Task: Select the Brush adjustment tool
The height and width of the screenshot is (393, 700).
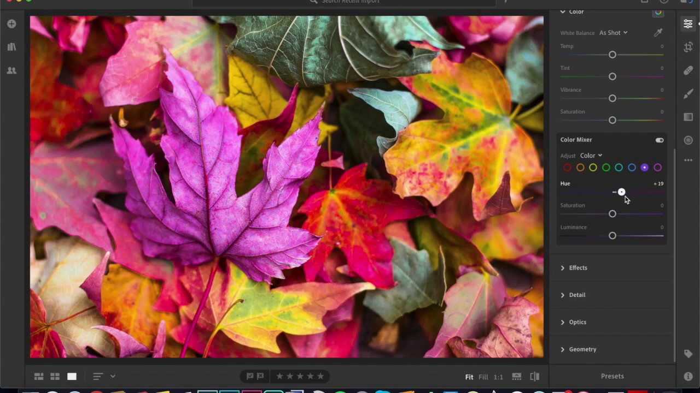Action: tap(688, 94)
